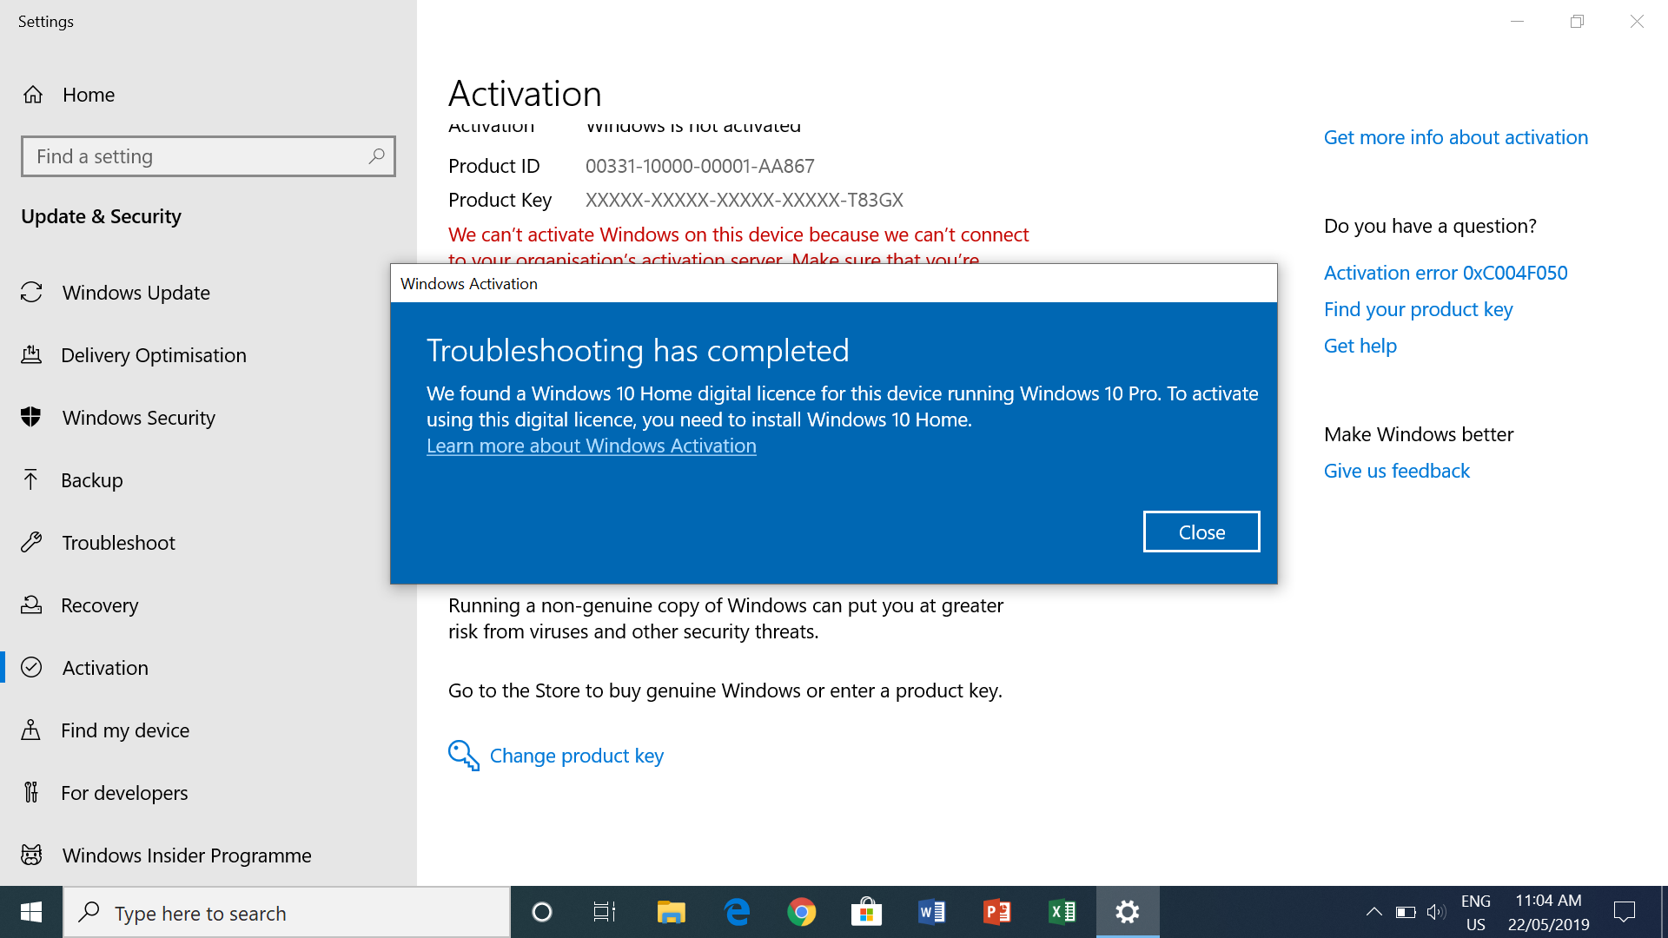
Task: Select the Delivery Optimisation icon
Action: coord(31,355)
